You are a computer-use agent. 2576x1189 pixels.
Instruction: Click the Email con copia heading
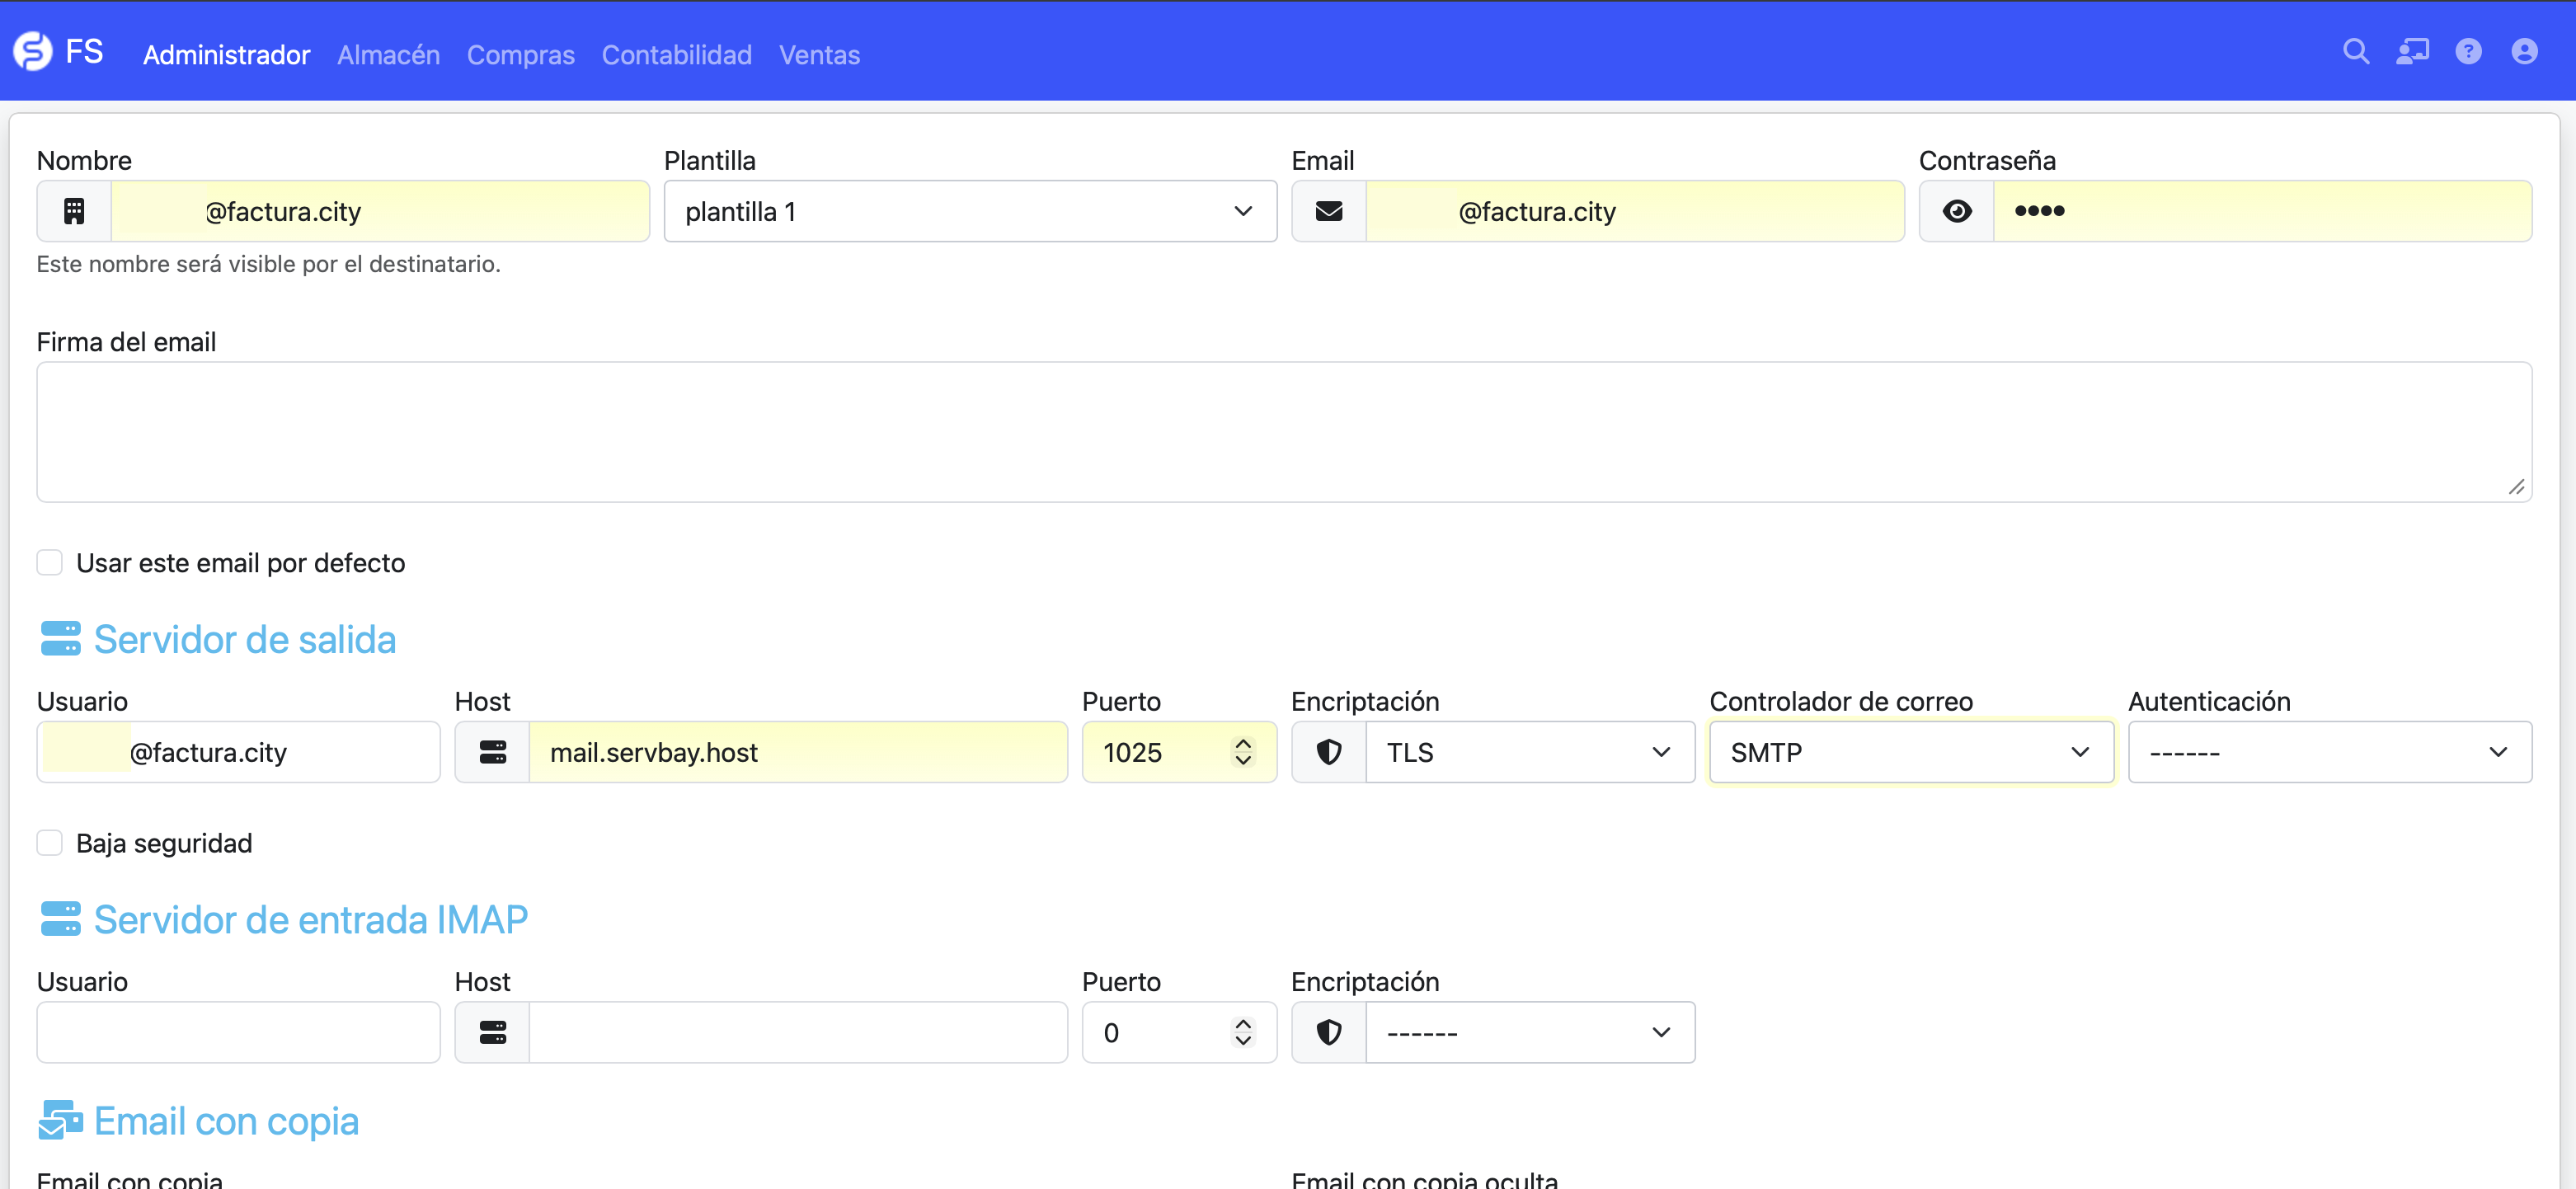pyautogui.click(x=226, y=1121)
